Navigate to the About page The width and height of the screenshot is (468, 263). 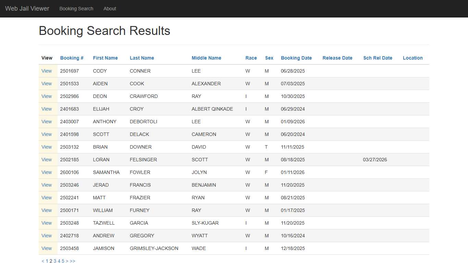(110, 9)
